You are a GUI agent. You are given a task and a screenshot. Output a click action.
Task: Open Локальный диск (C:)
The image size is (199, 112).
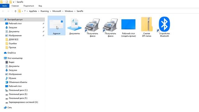pyautogui.click(x=18, y=90)
